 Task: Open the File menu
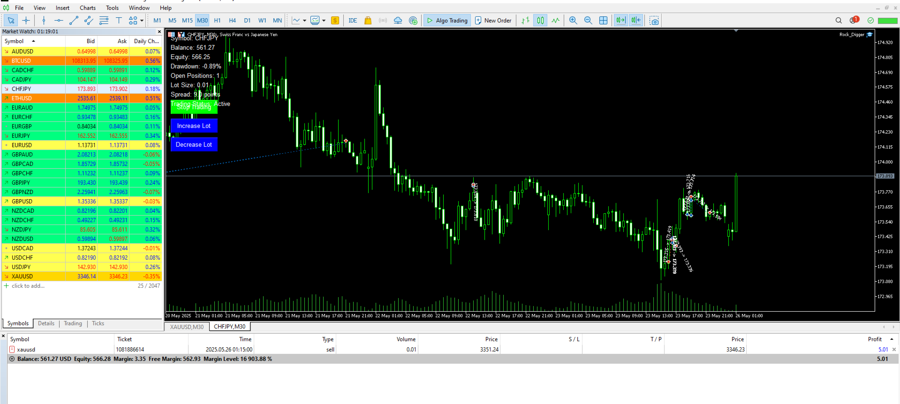click(19, 8)
